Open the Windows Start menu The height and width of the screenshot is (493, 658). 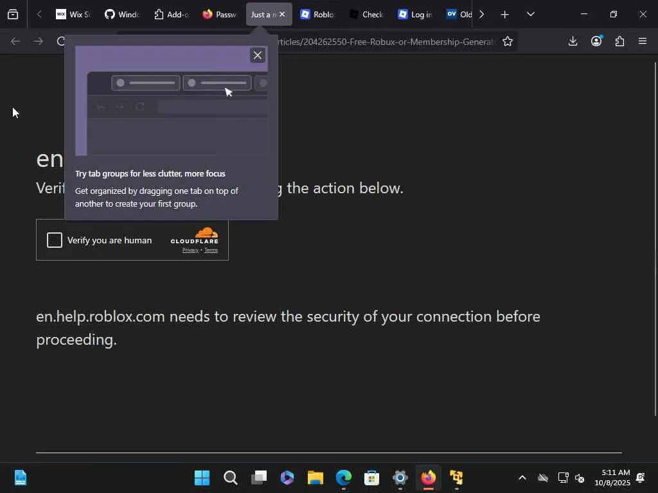click(202, 478)
